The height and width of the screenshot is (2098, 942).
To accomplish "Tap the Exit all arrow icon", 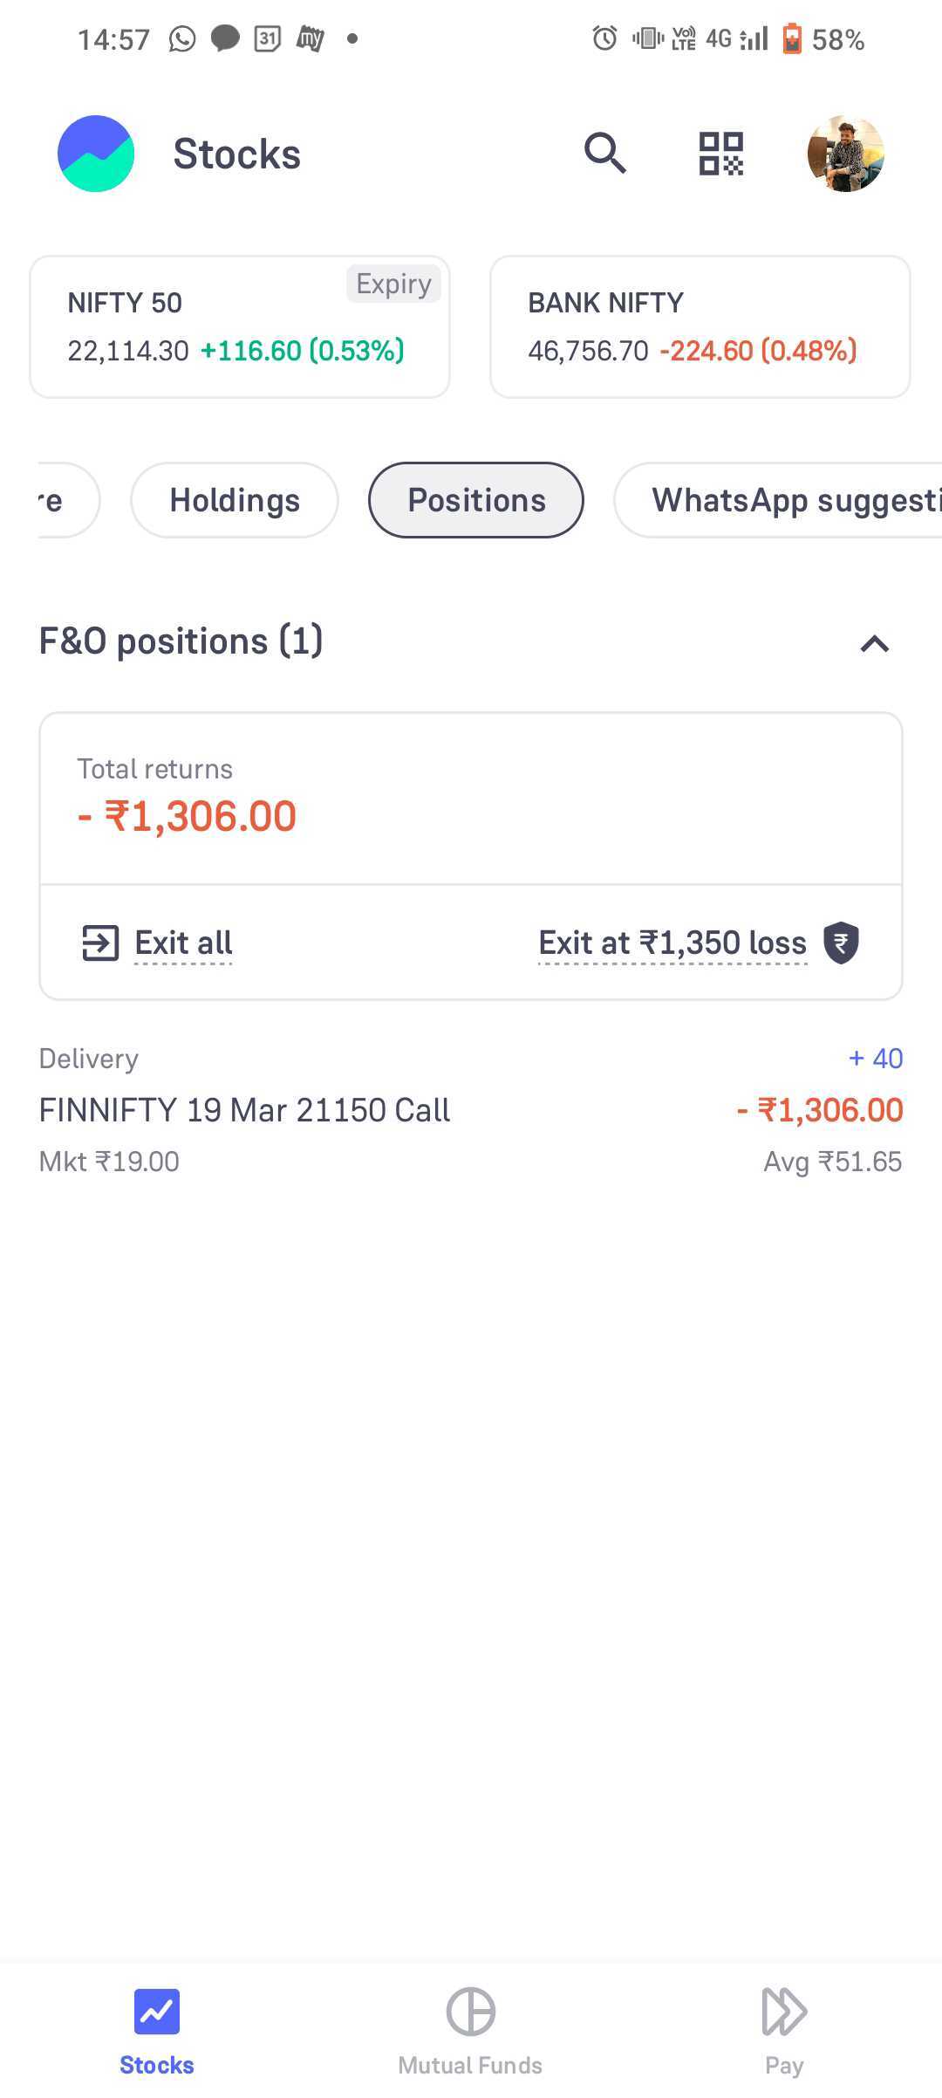I will tap(100, 943).
